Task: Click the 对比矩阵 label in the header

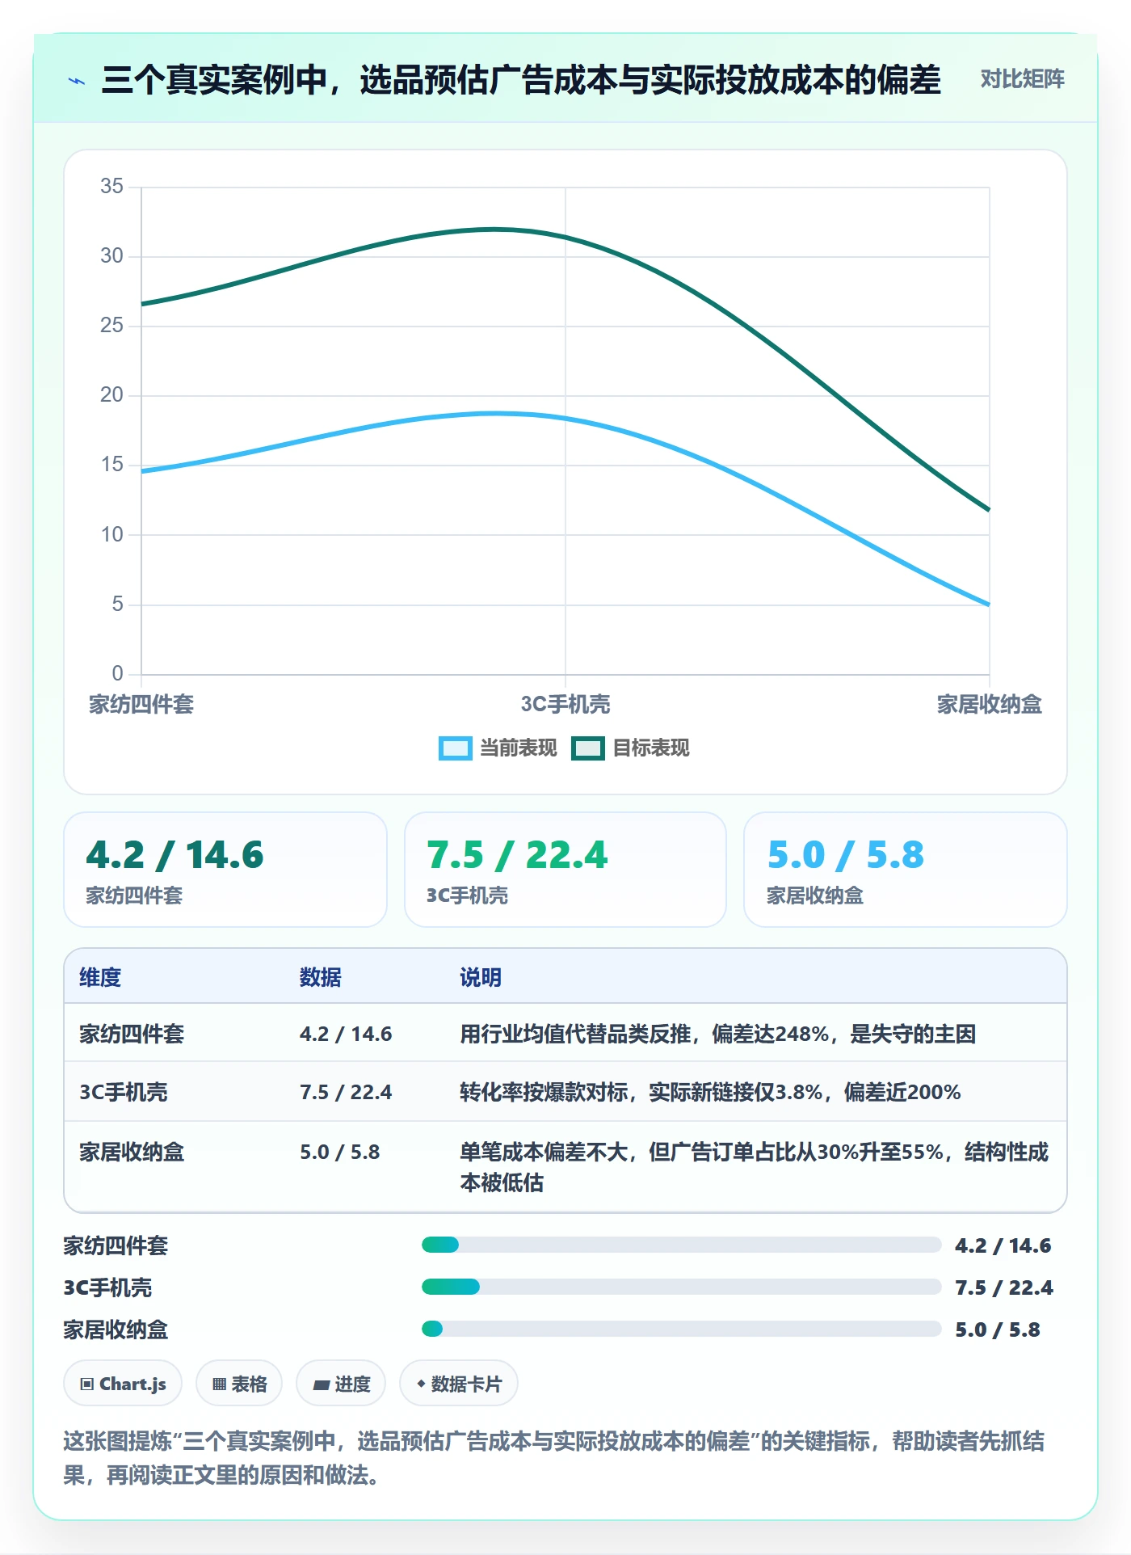Action: (1022, 79)
